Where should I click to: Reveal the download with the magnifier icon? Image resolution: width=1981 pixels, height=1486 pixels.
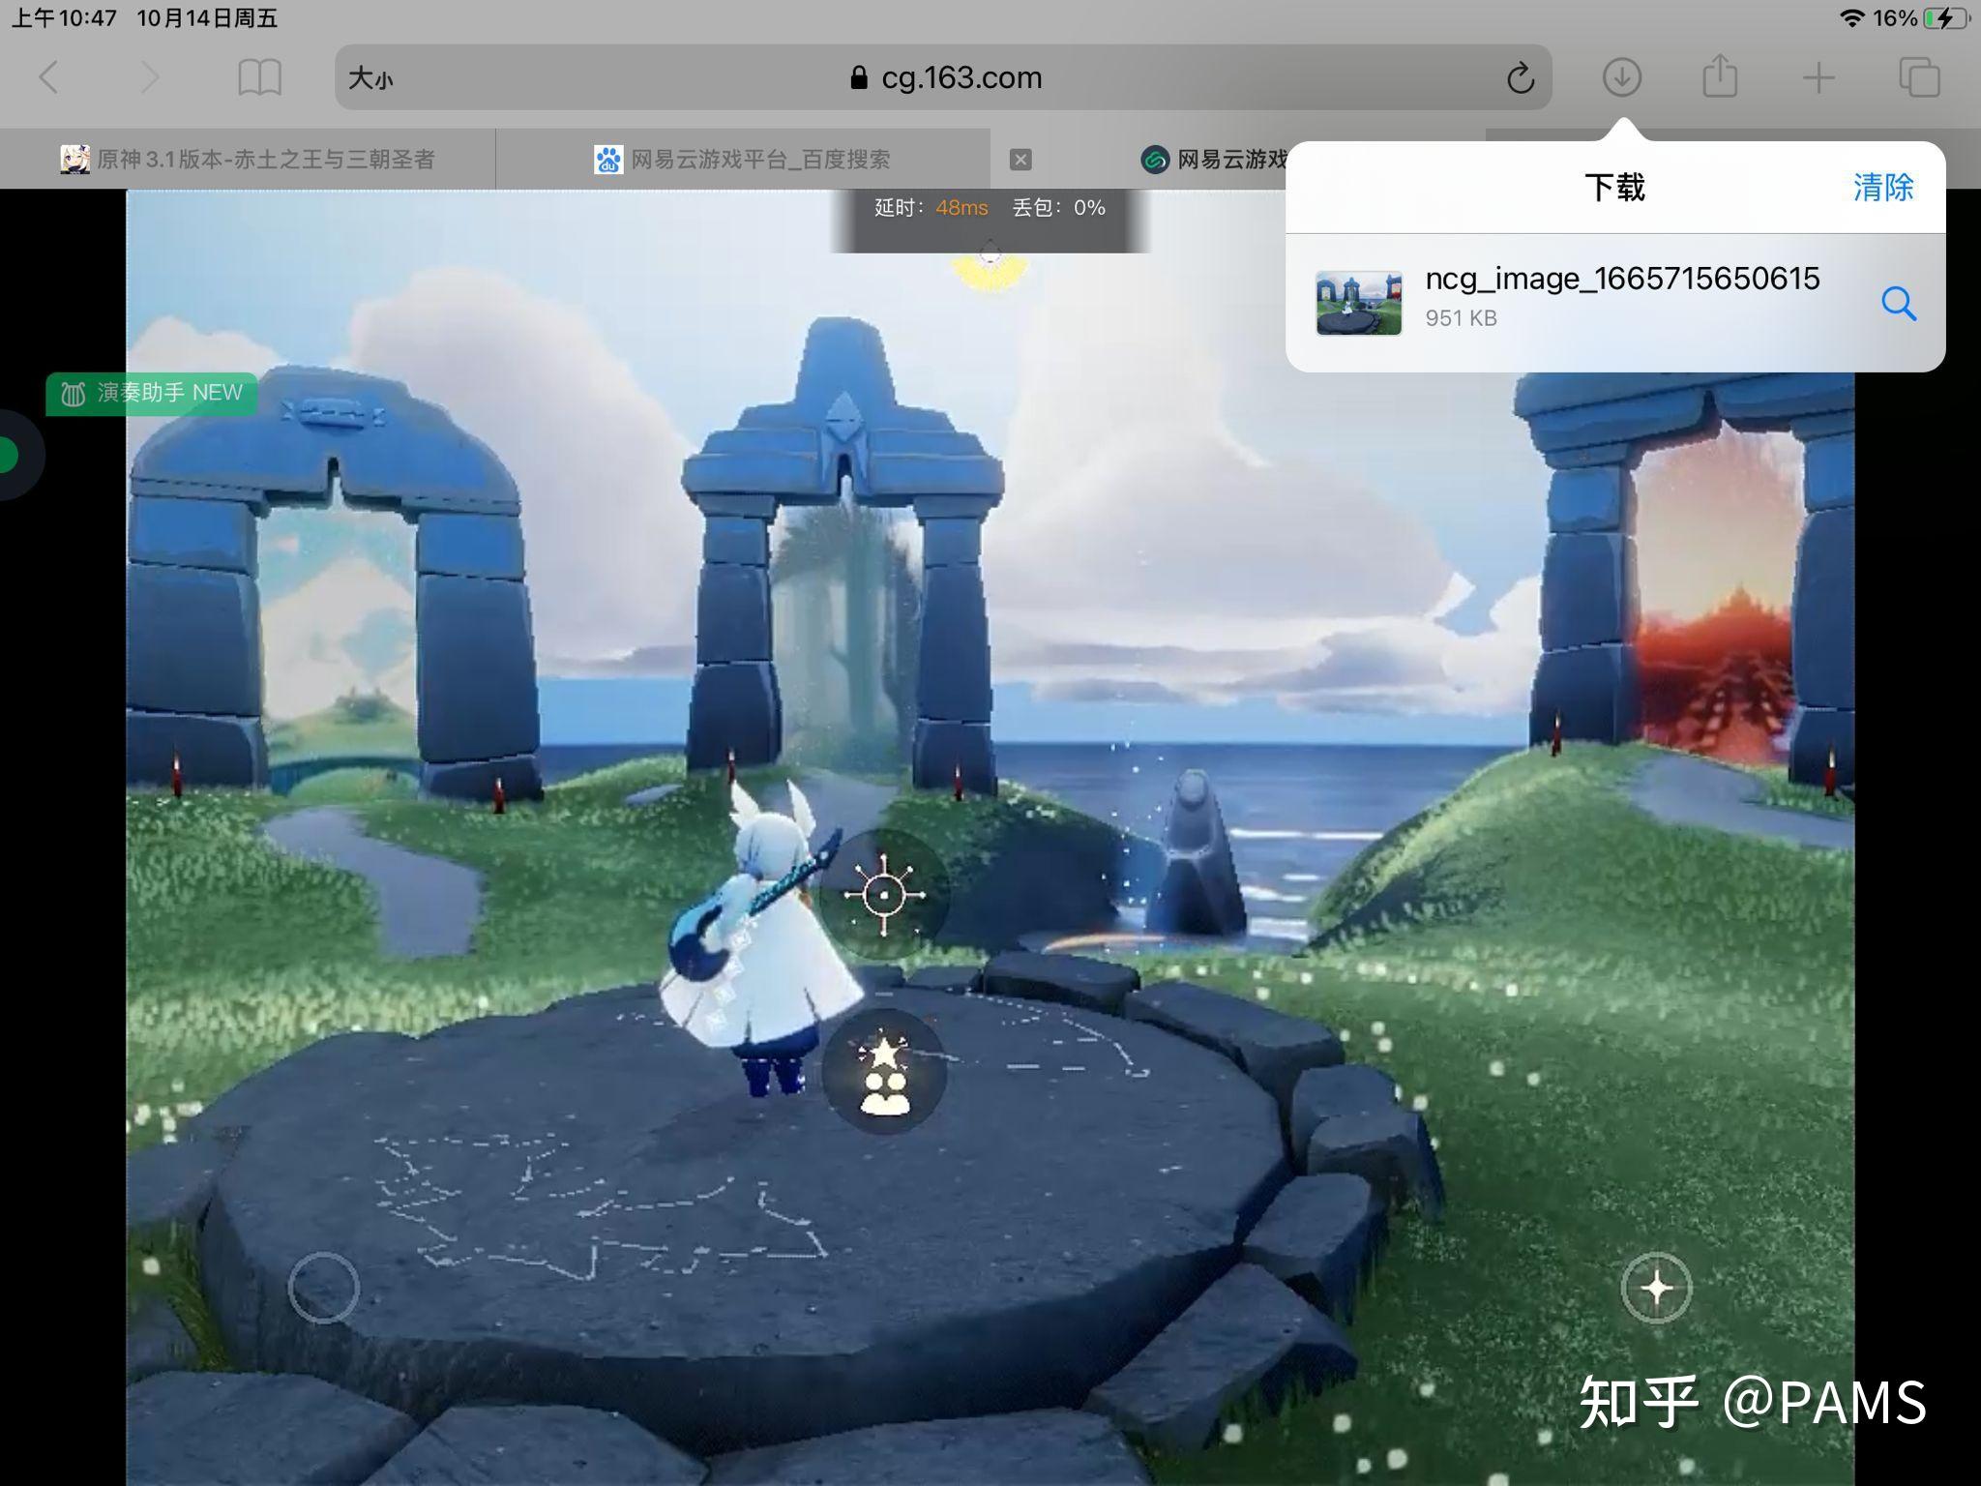(1898, 304)
